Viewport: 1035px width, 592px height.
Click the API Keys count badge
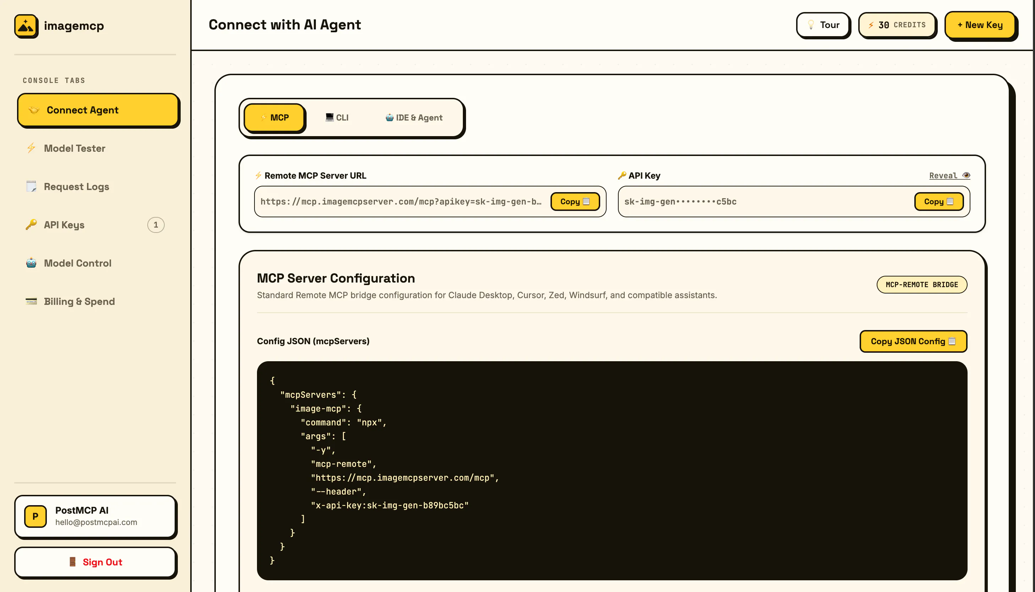pos(156,225)
